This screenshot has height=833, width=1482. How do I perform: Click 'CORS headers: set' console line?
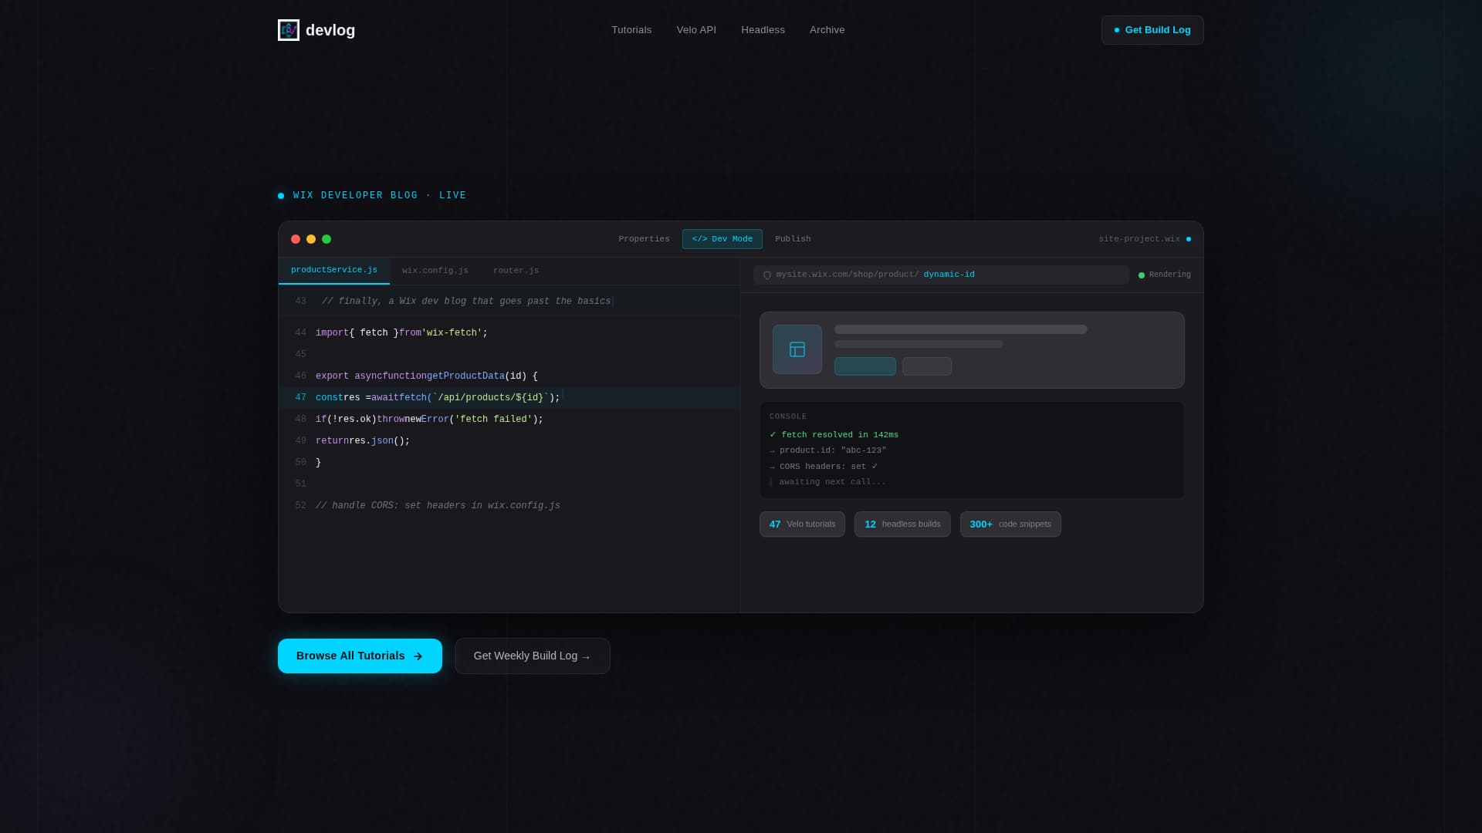[x=824, y=467]
